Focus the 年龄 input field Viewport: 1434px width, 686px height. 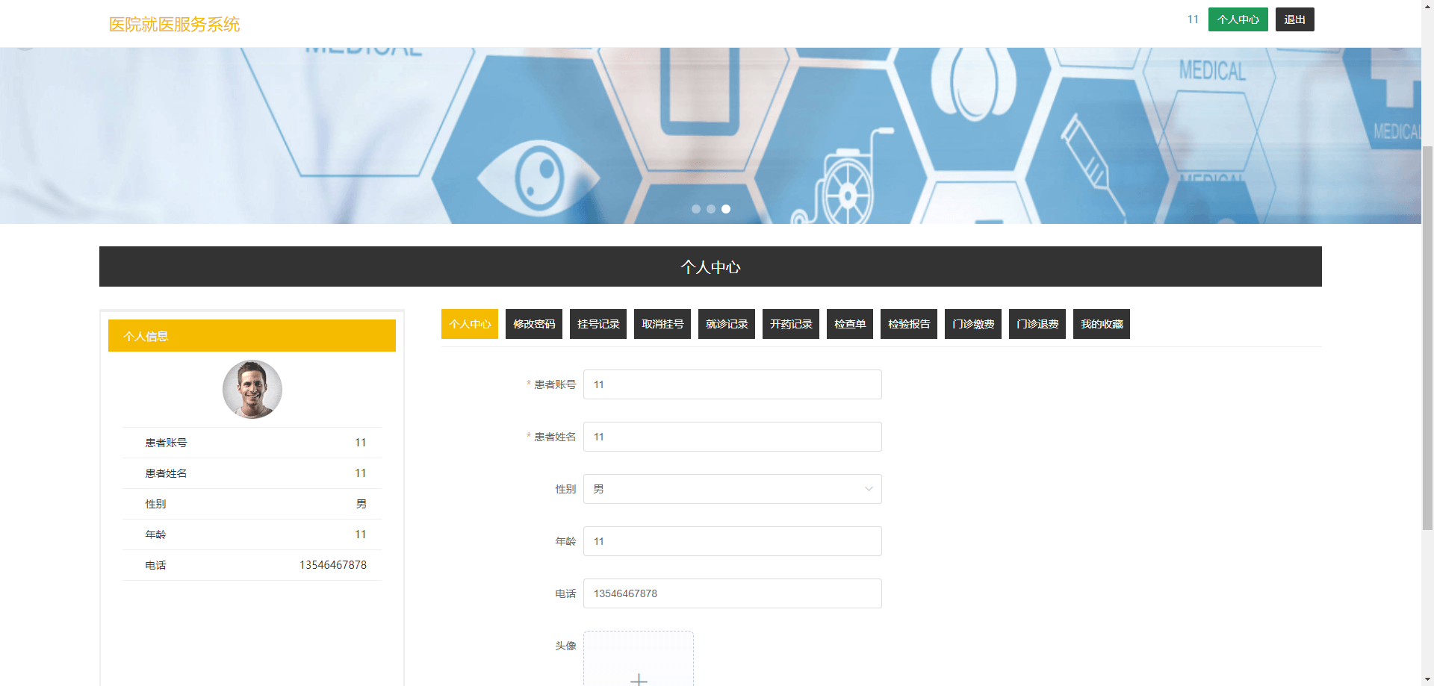[x=733, y=541]
